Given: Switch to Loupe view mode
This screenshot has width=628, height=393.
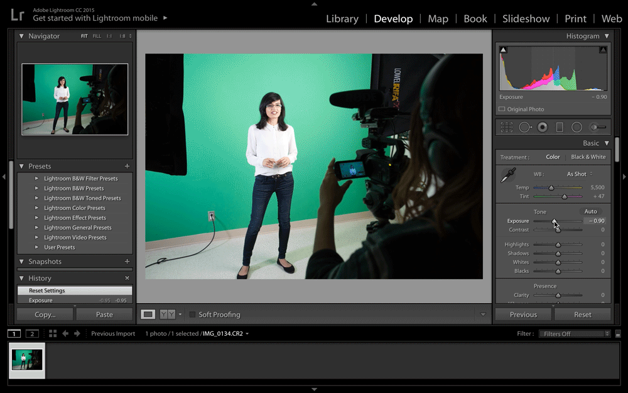Looking at the screenshot, I should (148, 314).
